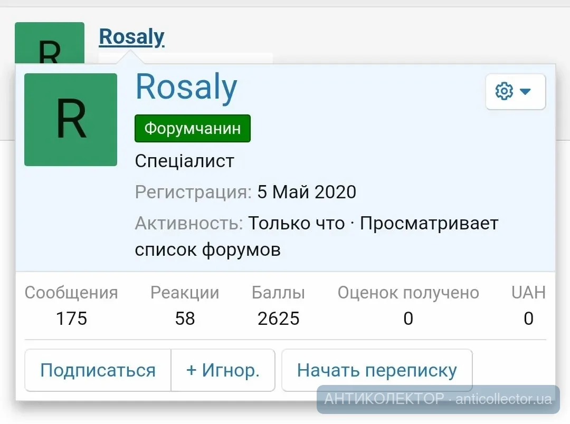Screen dimensions: 570x424
Task: Click the gear settings icon
Action: pos(504,92)
